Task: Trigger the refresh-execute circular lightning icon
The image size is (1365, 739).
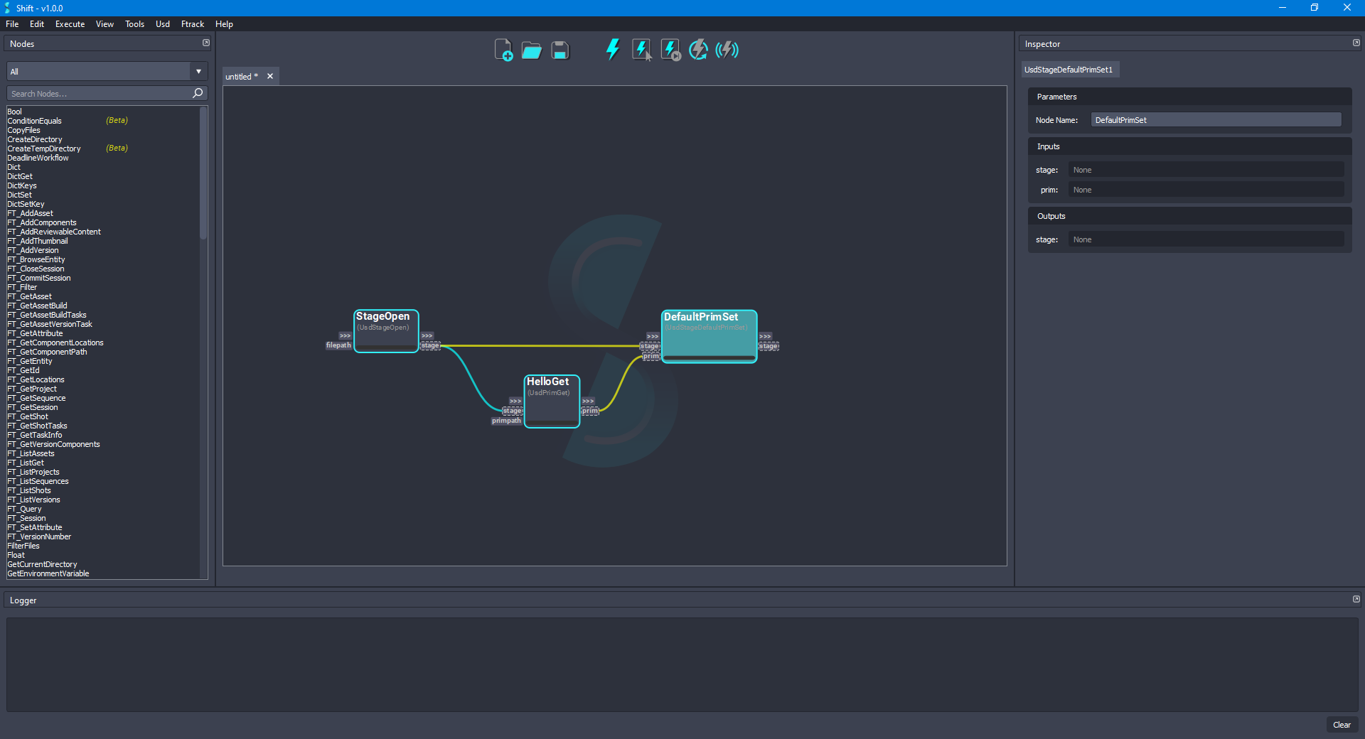Action: click(698, 50)
